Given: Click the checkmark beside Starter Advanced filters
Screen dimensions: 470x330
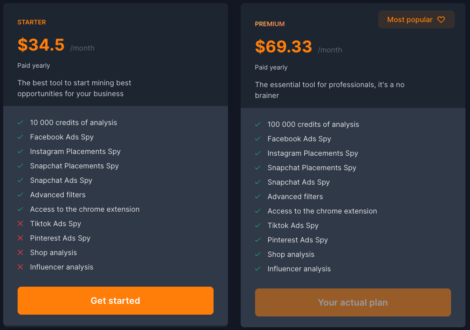Looking at the screenshot, I should 20,195.
